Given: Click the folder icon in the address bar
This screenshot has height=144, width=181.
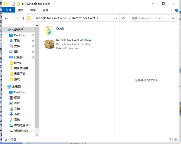Looking at the screenshot, I should pos(29,18).
